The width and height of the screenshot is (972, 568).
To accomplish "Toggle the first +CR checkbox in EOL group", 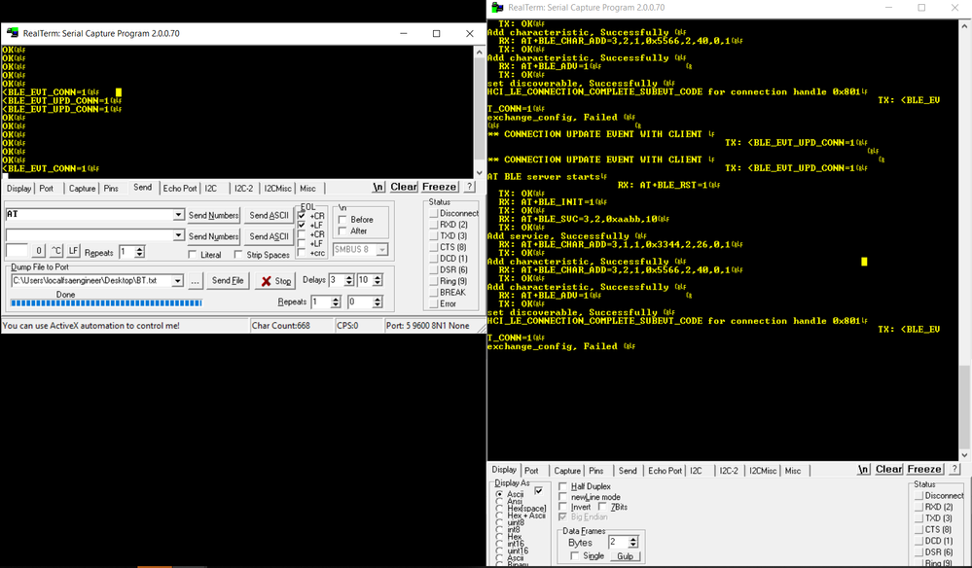I will pos(302,216).
